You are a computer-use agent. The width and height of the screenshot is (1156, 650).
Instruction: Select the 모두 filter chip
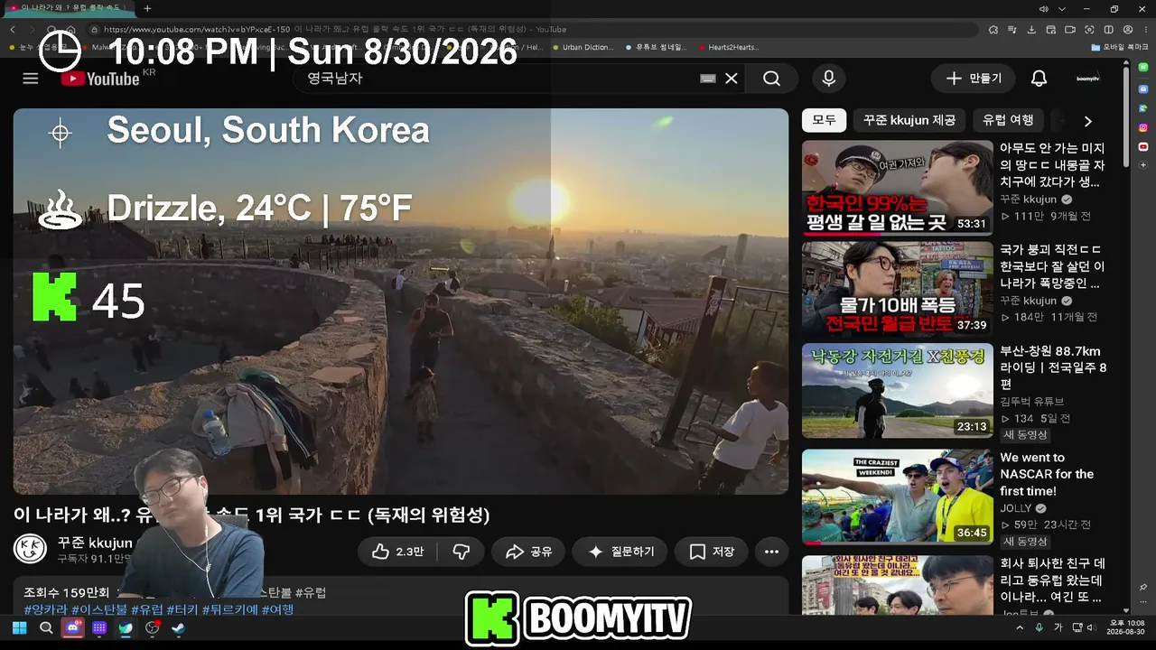tap(824, 120)
